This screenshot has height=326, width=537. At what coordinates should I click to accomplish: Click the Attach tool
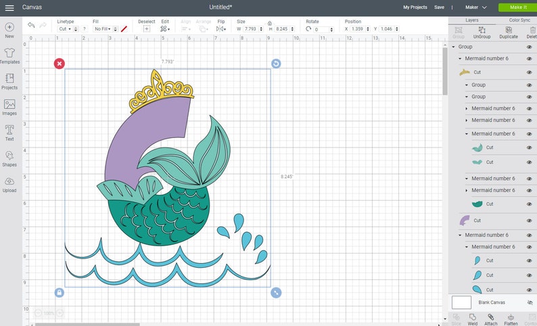pyautogui.click(x=491, y=319)
